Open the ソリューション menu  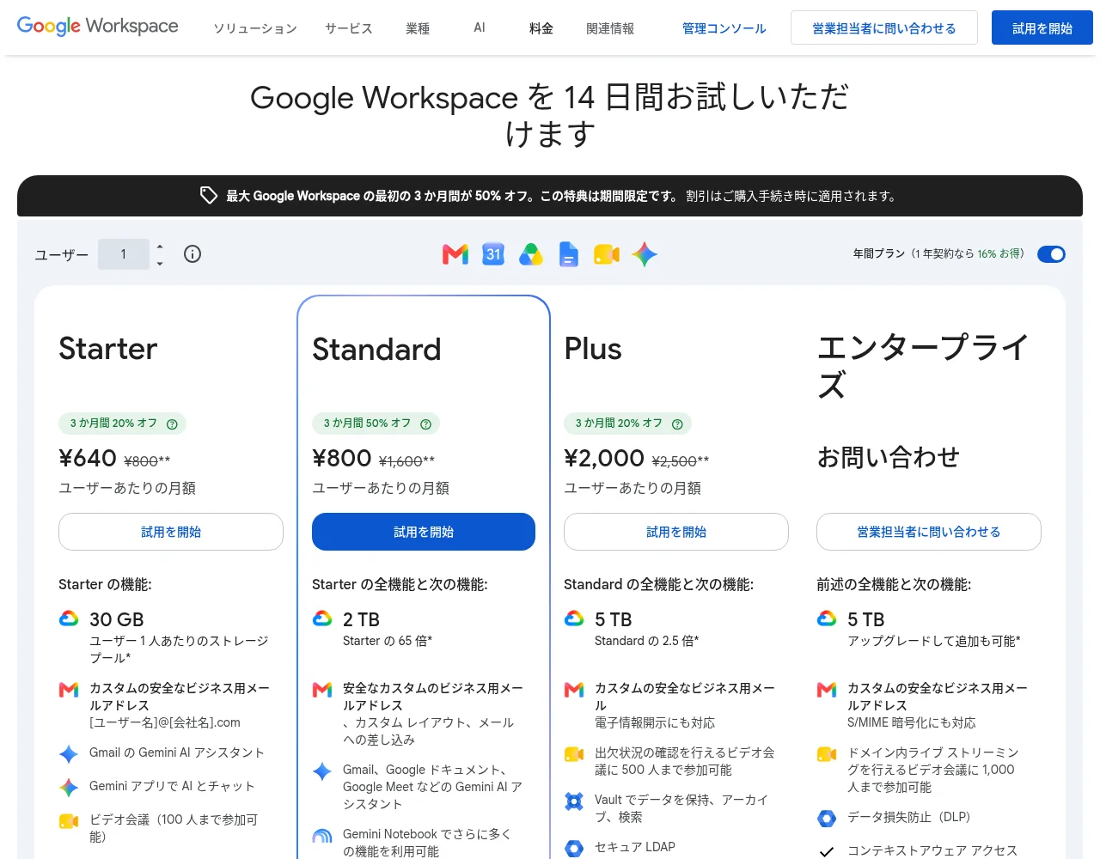click(x=255, y=28)
